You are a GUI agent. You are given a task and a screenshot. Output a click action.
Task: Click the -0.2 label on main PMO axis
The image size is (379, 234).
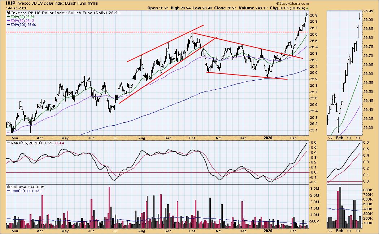[x=314, y=182]
